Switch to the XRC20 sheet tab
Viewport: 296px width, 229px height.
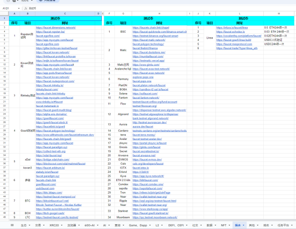click(x=54, y=225)
